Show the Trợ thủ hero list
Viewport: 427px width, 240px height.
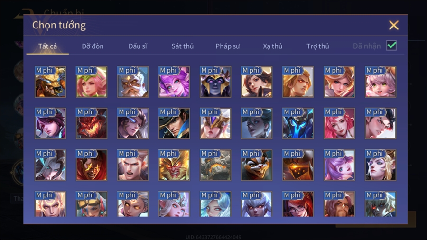coord(318,46)
